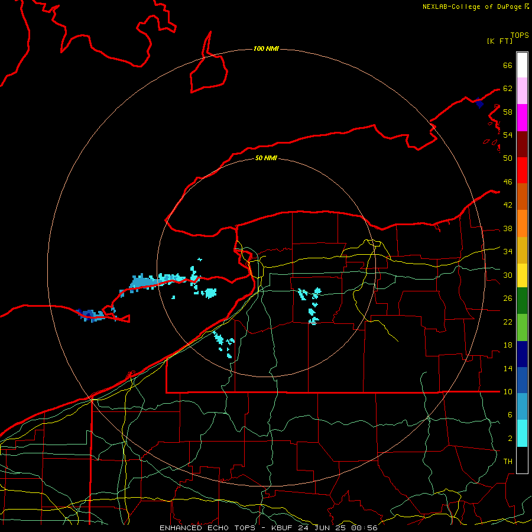Select the medium blue legend swatch
This screenshot has height=532, width=532.
pos(522,380)
